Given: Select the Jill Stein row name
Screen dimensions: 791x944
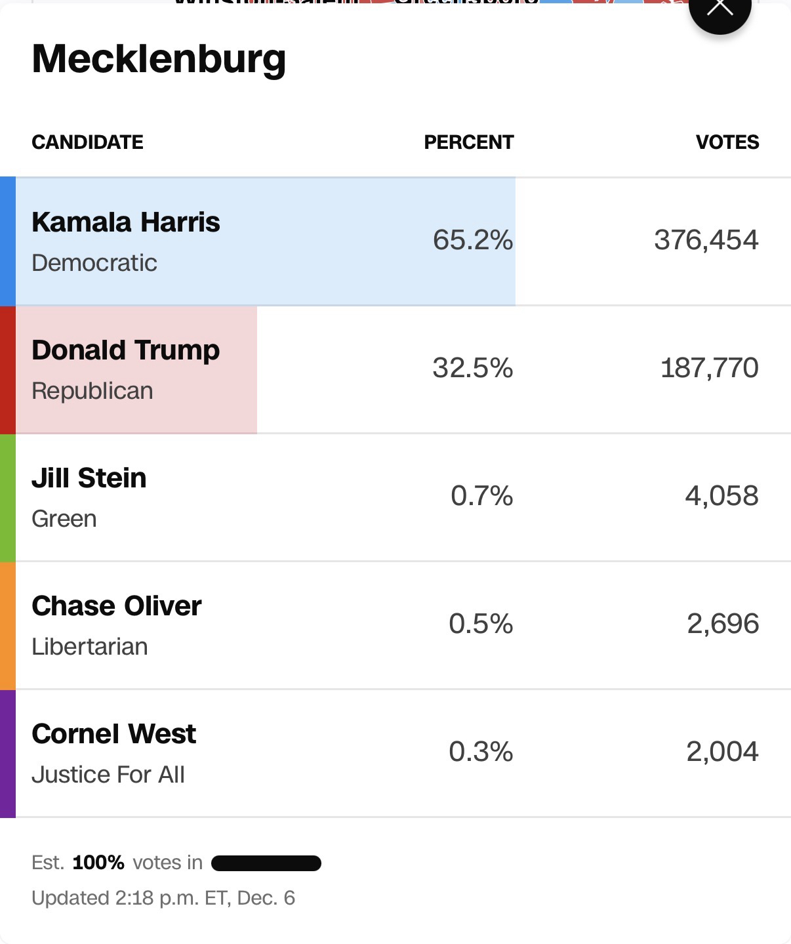Looking at the screenshot, I should pyautogui.click(x=89, y=478).
